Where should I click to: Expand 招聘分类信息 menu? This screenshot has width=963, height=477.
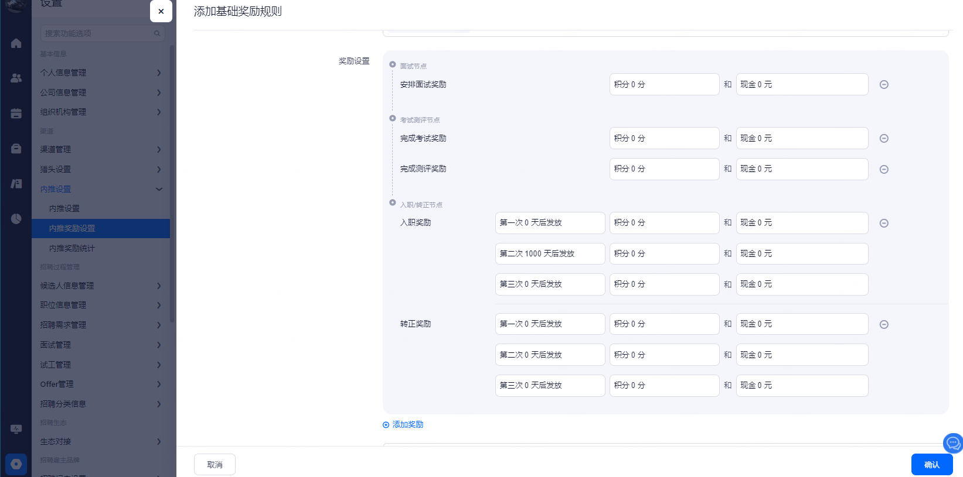pyautogui.click(x=101, y=404)
